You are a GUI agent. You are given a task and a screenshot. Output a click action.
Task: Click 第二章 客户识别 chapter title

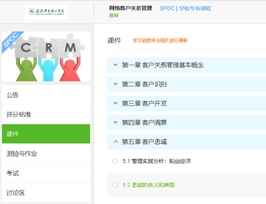pyautogui.click(x=145, y=84)
